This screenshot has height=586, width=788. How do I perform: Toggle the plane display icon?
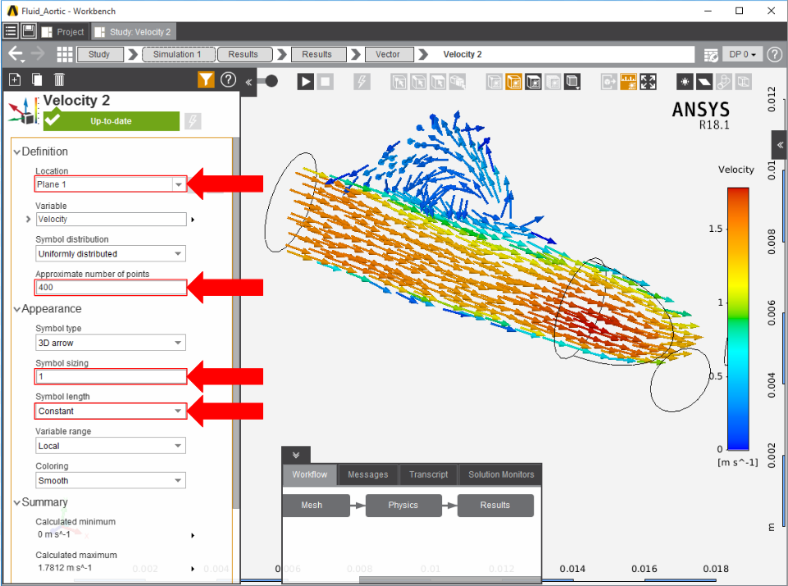pyautogui.click(x=704, y=81)
